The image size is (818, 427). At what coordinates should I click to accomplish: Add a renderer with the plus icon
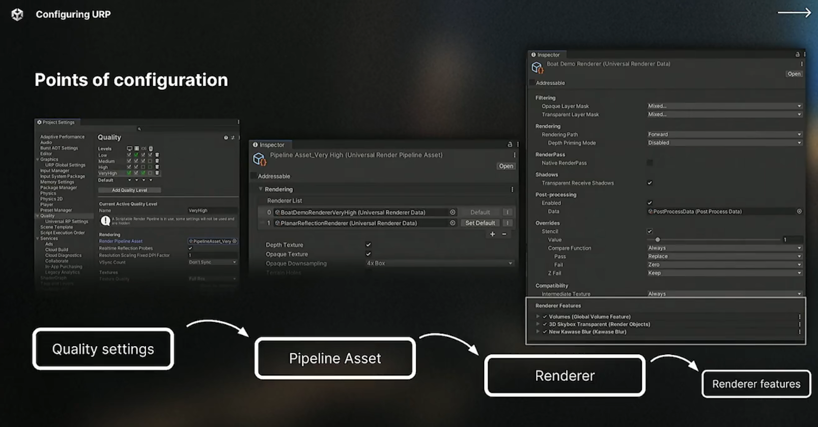coord(492,234)
